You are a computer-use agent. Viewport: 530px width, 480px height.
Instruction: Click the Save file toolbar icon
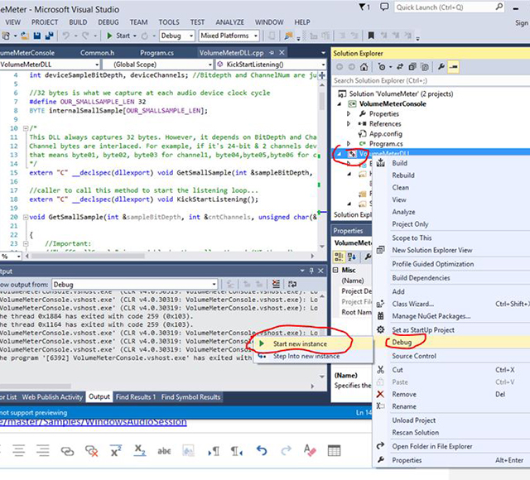point(37,36)
